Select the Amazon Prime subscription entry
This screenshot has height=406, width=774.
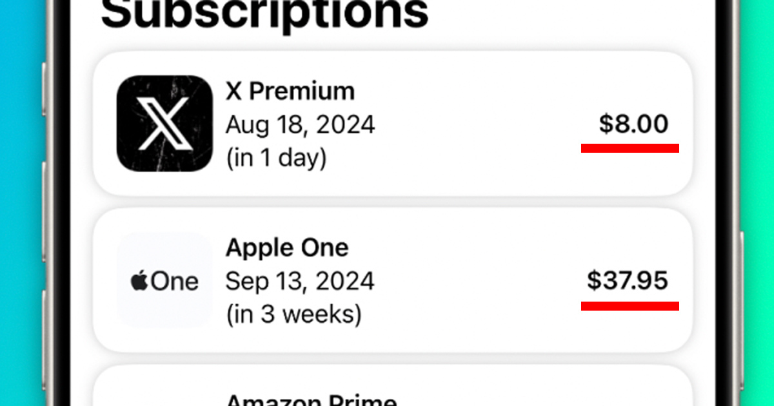tap(393, 386)
